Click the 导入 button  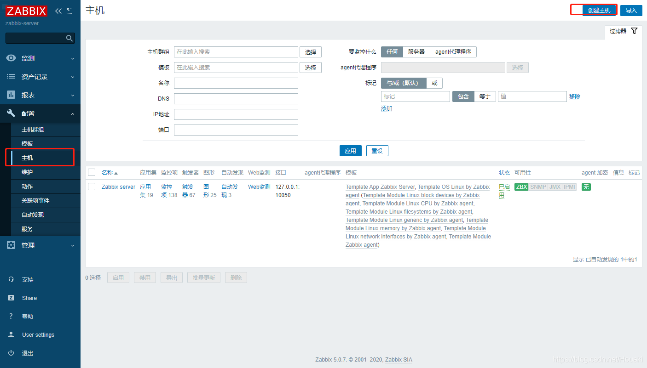point(631,11)
